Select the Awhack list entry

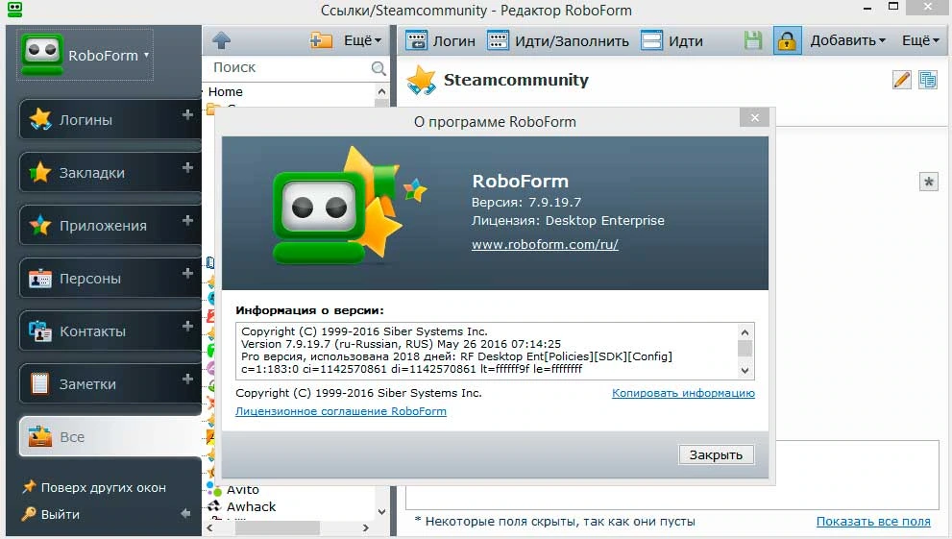click(251, 506)
